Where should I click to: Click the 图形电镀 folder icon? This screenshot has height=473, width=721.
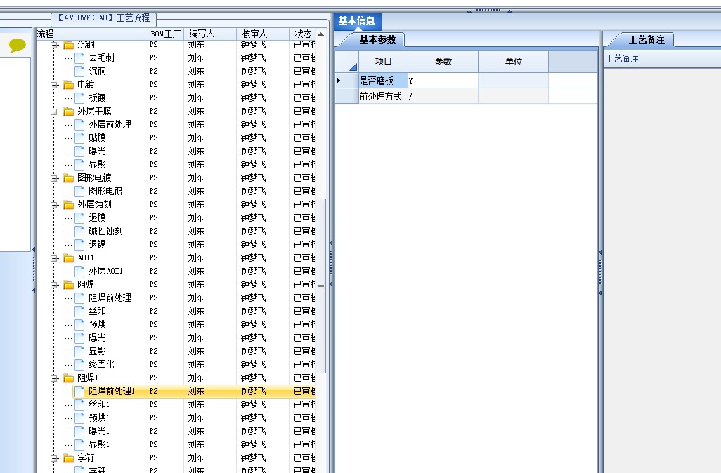68,178
